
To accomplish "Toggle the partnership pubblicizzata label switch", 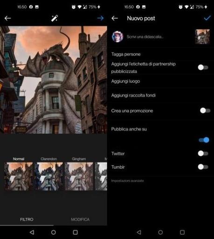I will click(x=203, y=67).
